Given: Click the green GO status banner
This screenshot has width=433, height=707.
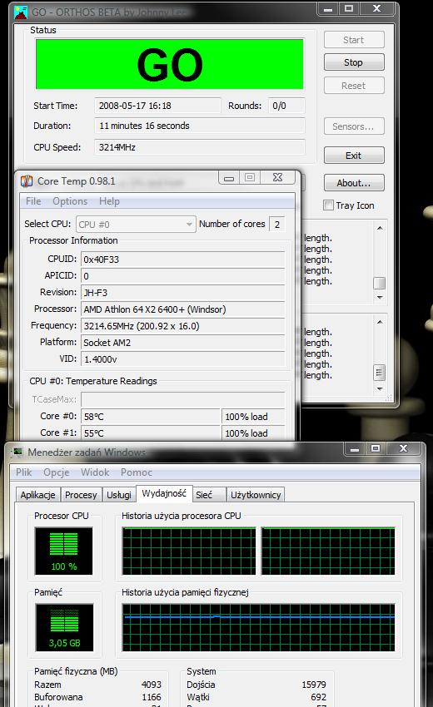Looking at the screenshot, I should click(x=169, y=64).
